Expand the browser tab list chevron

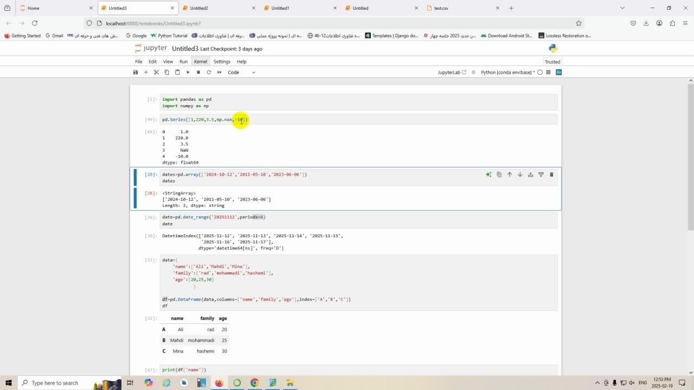pyautogui.click(x=622, y=8)
